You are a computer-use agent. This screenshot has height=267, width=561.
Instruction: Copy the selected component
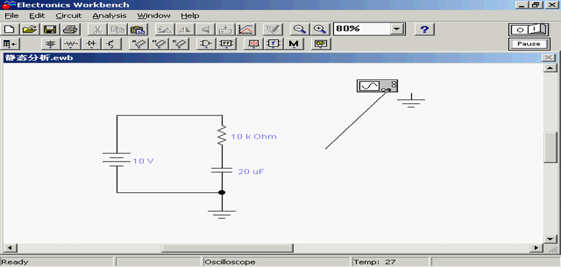point(117,29)
